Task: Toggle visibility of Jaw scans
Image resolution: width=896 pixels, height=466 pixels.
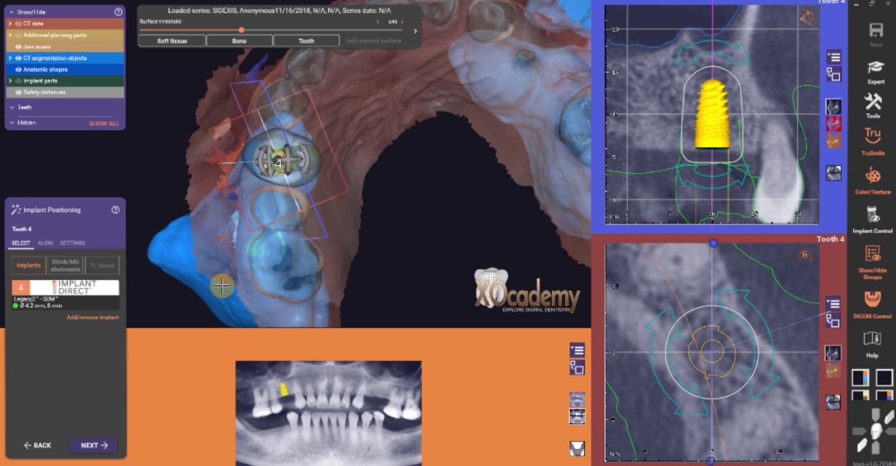Action: [x=18, y=47]
